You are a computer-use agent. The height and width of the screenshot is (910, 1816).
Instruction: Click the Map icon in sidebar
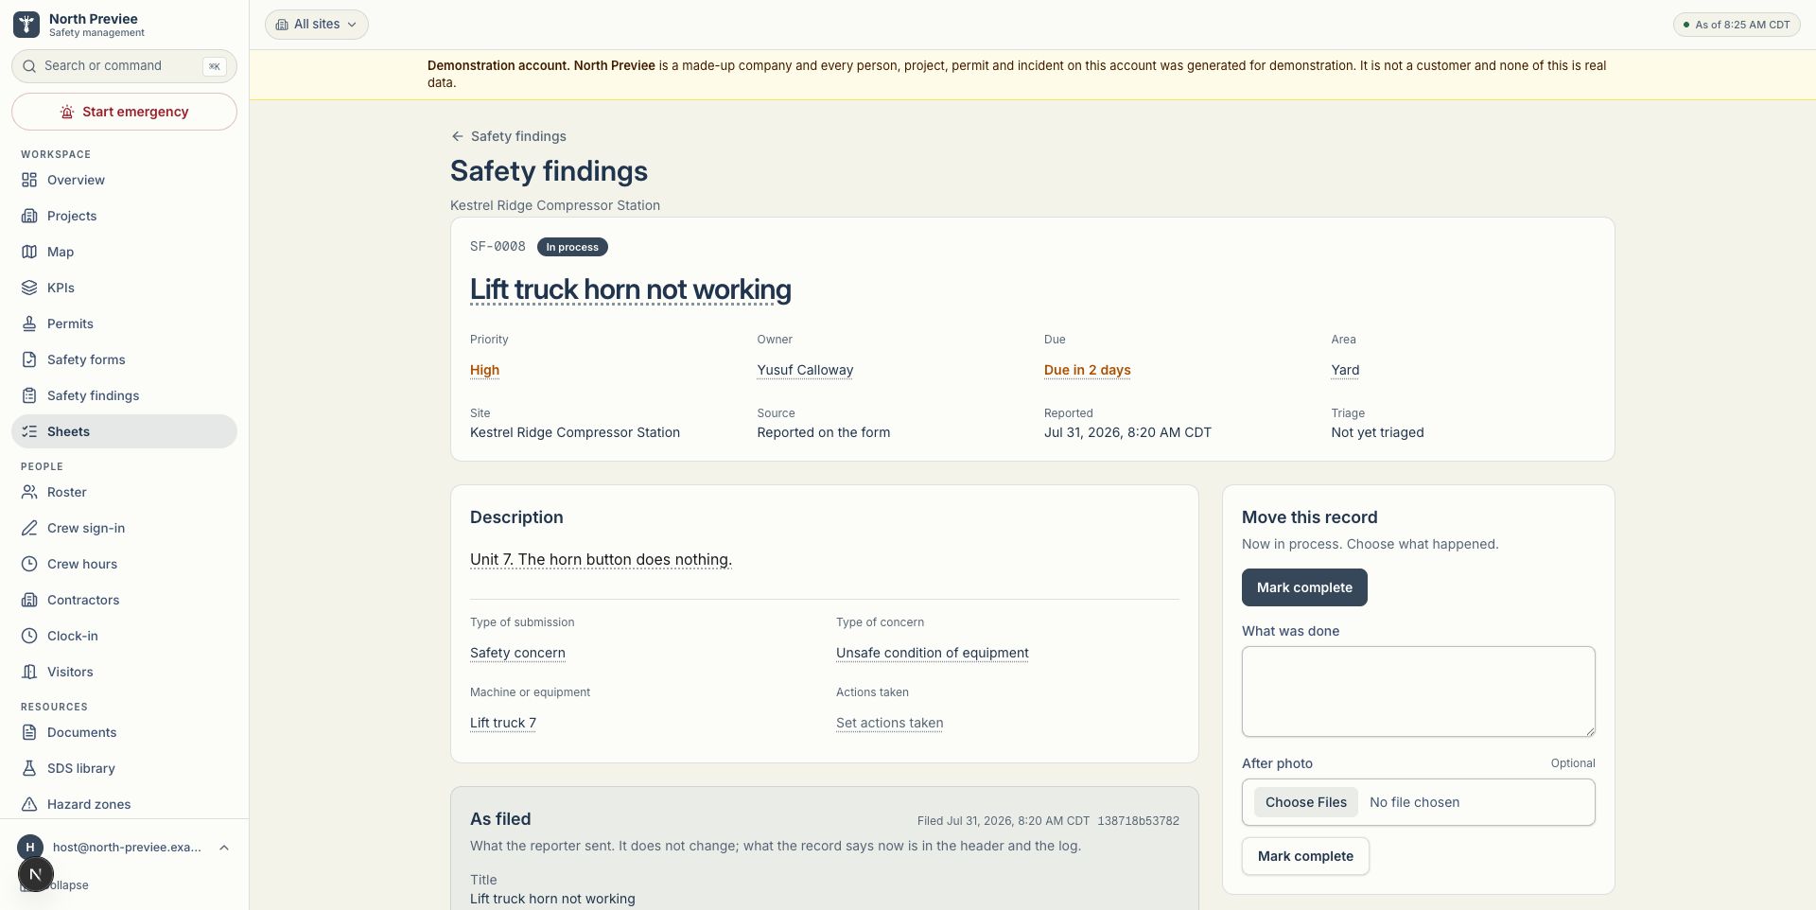[29, 252]
